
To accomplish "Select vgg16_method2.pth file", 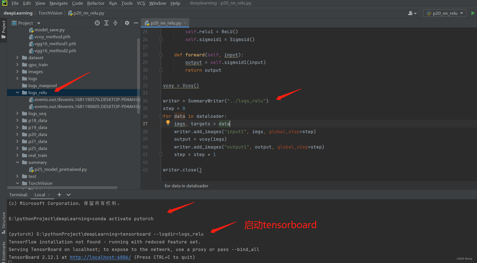I will click(x=55, y=51).
